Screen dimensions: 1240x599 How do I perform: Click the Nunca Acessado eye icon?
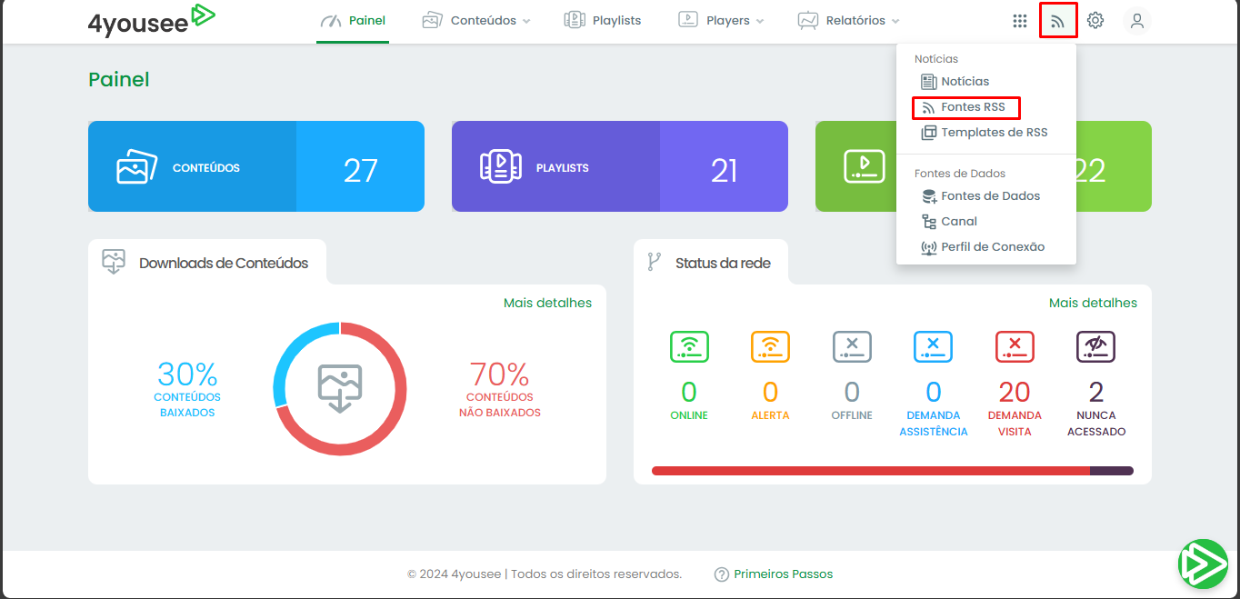coord(1095,346)
